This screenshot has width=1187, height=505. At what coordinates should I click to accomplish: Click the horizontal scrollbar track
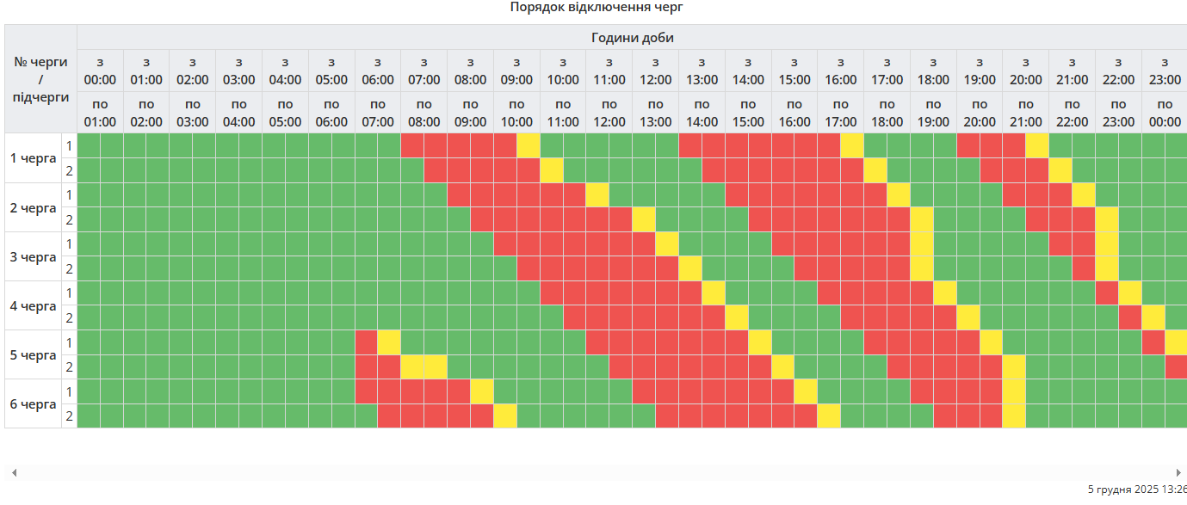pos(594,473)
